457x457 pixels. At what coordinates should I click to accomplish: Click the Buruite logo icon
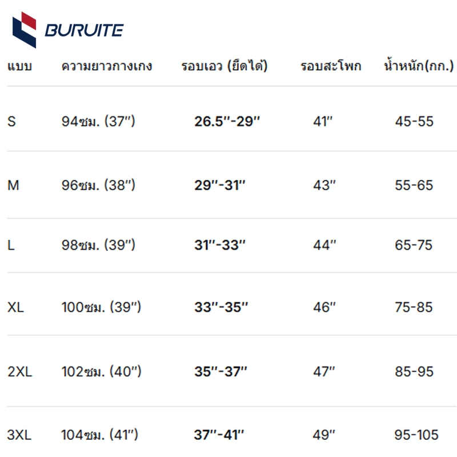[x=25, y=30]
